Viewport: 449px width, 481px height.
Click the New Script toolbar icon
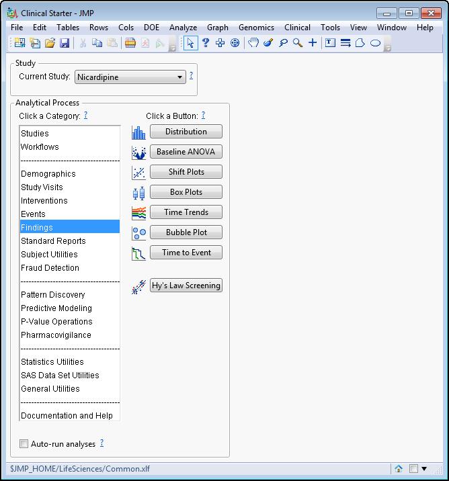click(x=35, y=42)
